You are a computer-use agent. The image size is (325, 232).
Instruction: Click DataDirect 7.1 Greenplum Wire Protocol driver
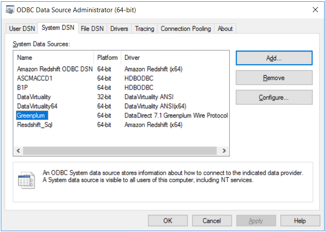pyautogui.click(x=176, y=115)
